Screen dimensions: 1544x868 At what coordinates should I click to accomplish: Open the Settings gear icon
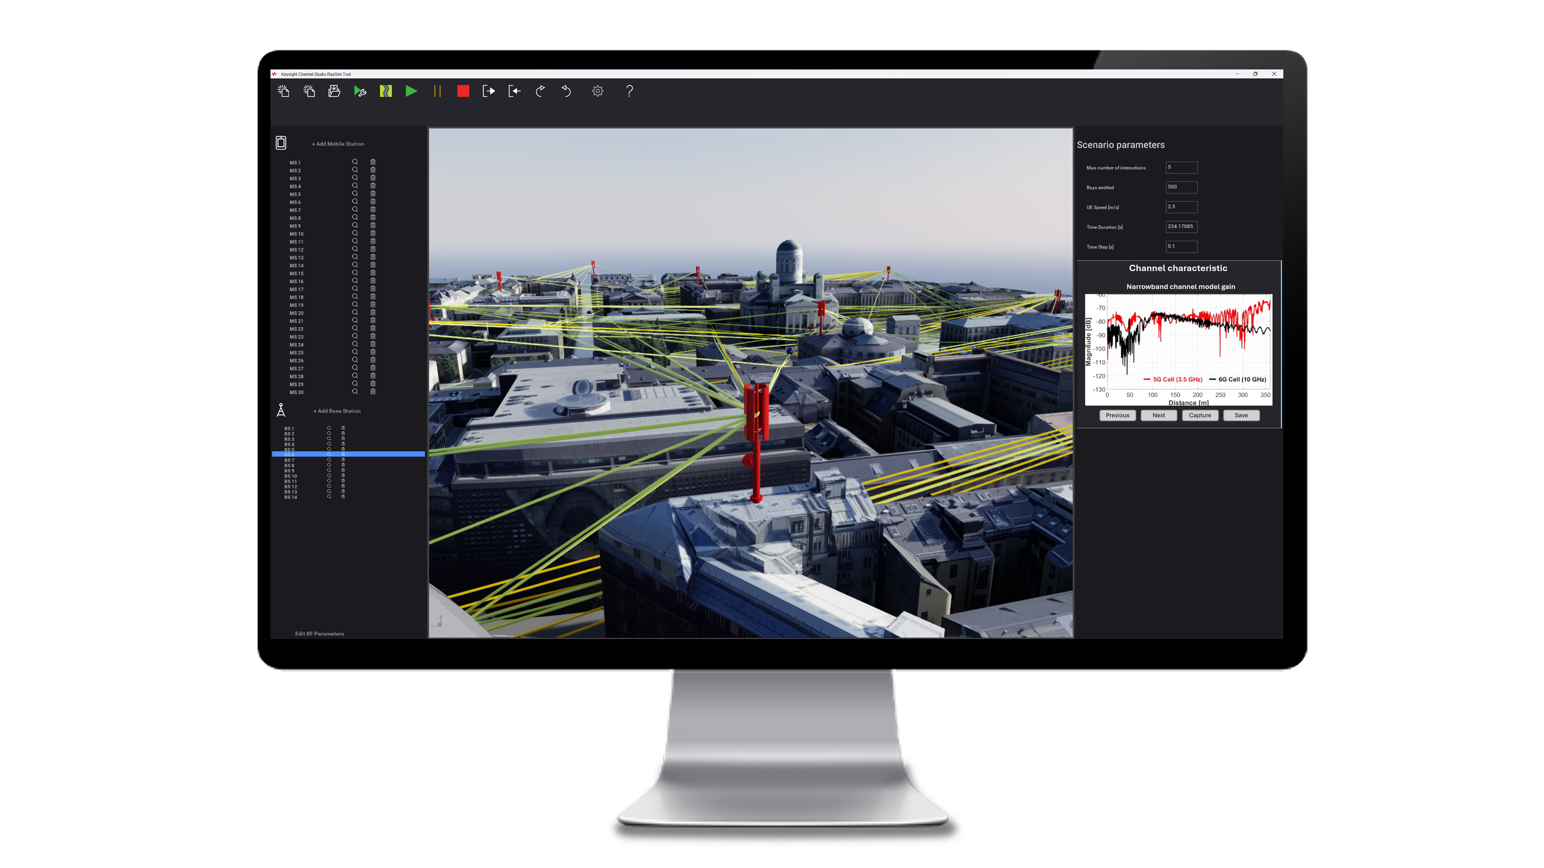tap(597, 91)
